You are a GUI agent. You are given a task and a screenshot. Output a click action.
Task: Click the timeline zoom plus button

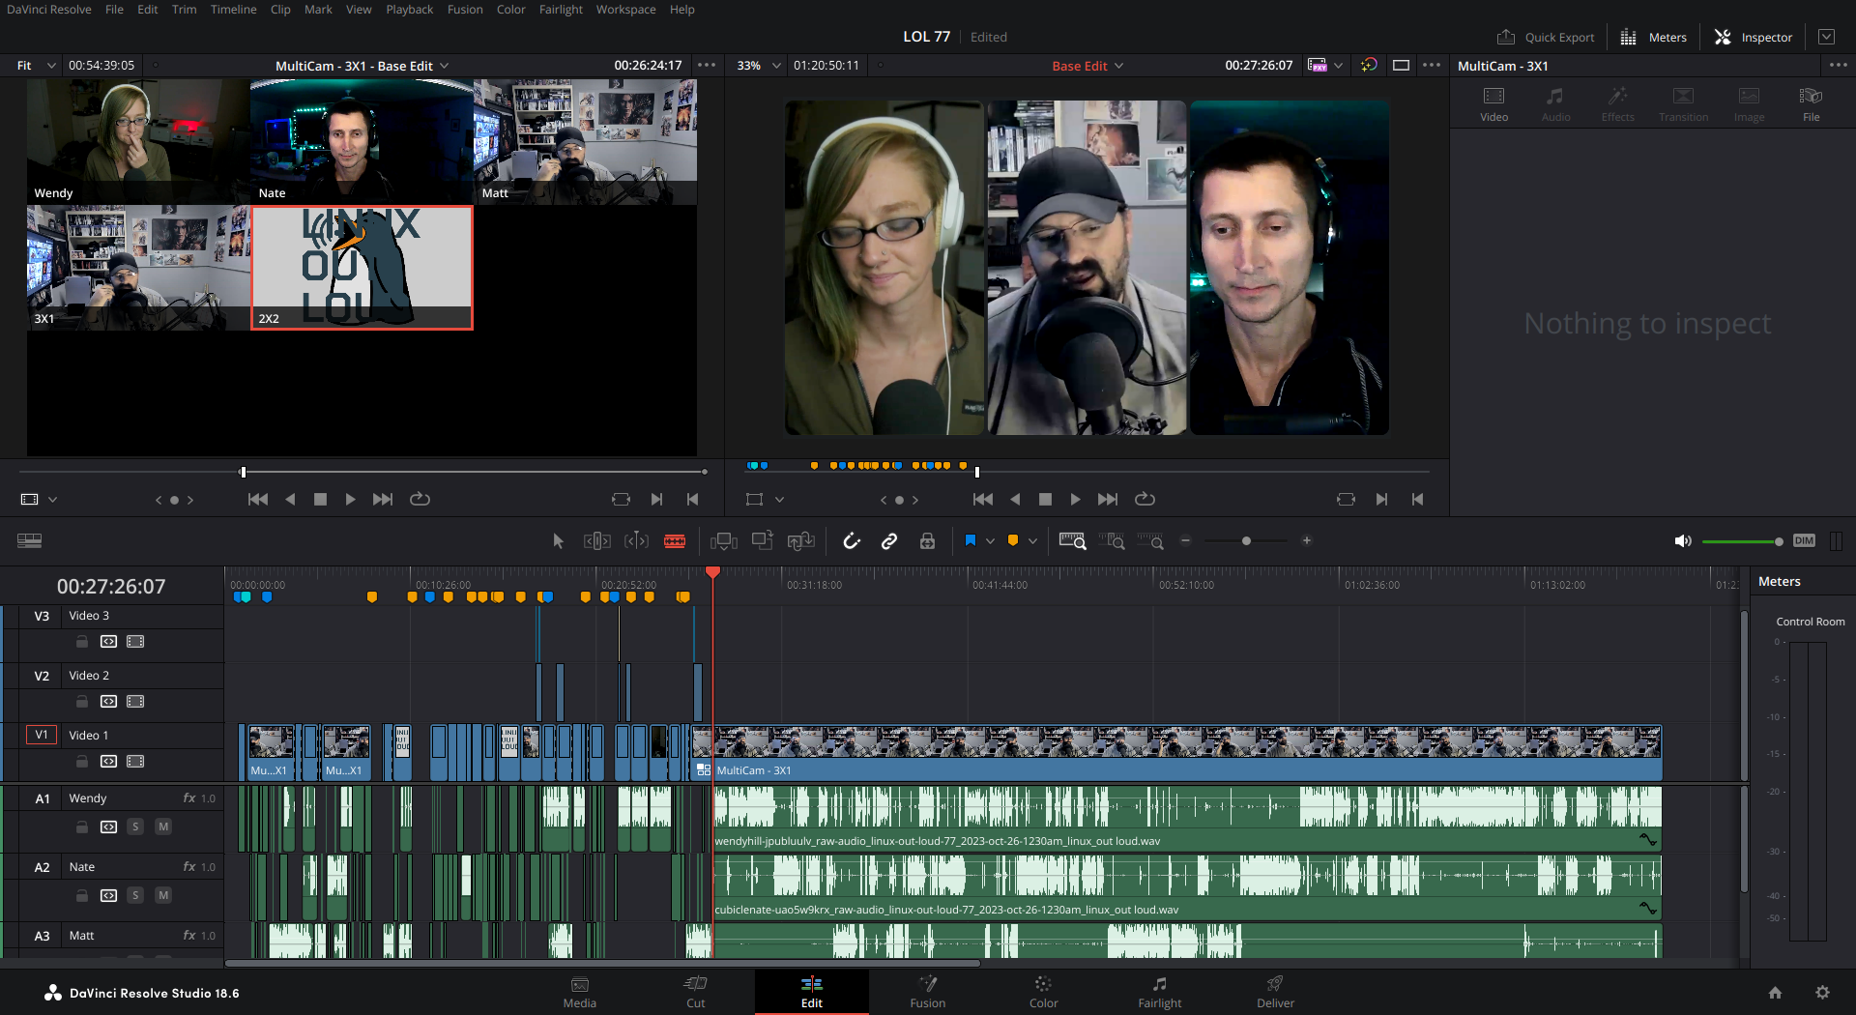click(x=1307, y=541)
